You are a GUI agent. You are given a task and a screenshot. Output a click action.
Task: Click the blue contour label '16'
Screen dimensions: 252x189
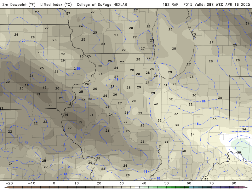point(197,124)
